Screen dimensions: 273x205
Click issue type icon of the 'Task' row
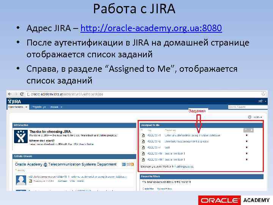pyautogui.click(x=143, y=147)
